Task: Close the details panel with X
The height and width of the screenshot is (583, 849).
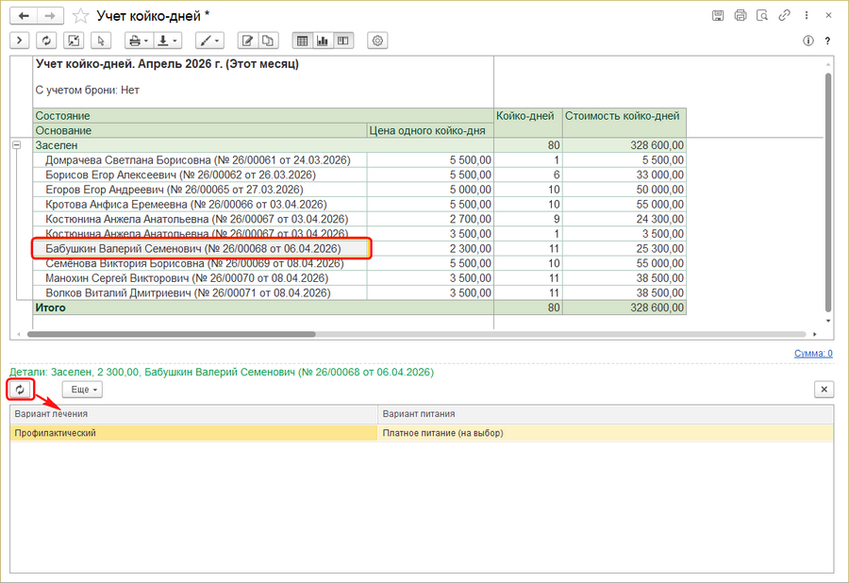Action: [x=824, y=389]
